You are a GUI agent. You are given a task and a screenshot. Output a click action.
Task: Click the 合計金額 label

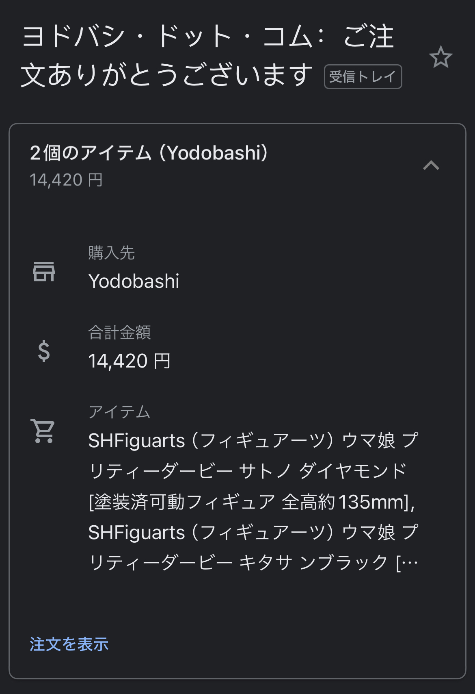pos(119,333)
